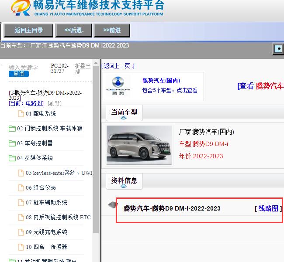The height and width of the screenshot is (262, 284).
Task: Click the 返回上一页 link
Action: tap(118, 66)
